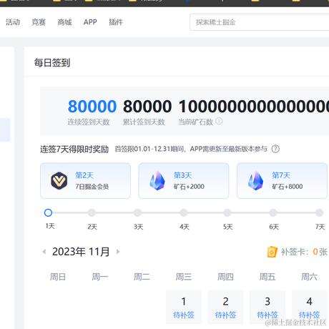Click the 掘金会员 badge icon on 第2天 card
This screenshot has width=329, height=329.
coord(59,181)
